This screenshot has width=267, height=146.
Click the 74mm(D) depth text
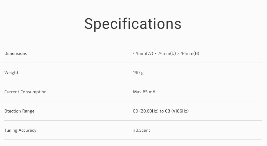pos(167,53)
